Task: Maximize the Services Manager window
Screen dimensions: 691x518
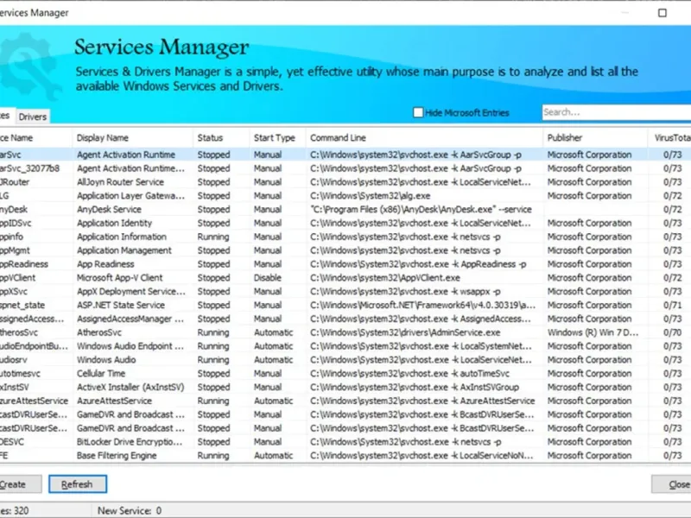Action: [662, 13]
